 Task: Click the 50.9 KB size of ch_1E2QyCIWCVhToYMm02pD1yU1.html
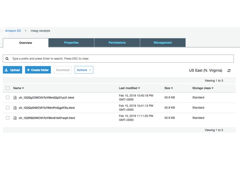(170, 97)
